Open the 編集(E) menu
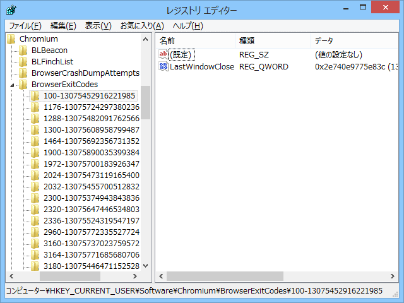 pos(63,26)
